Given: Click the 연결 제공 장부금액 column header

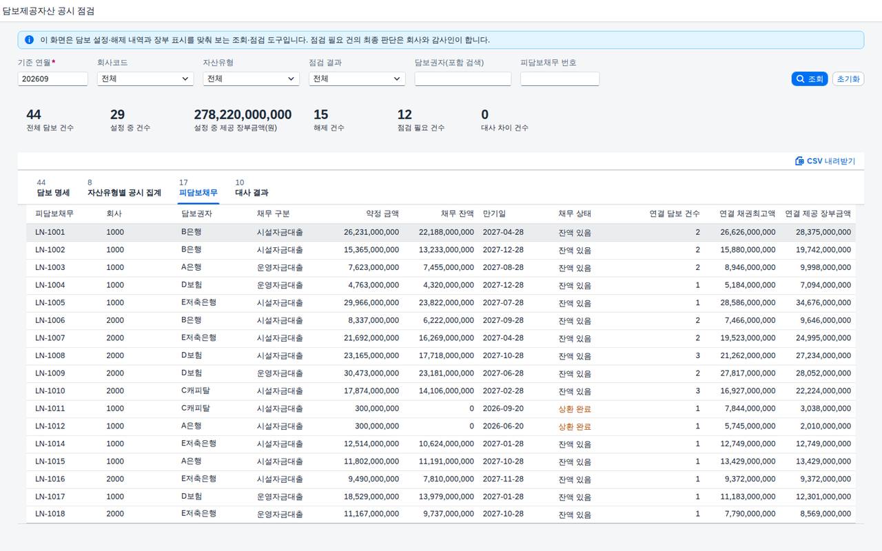Looking at the screenshot, I should 818,214.
